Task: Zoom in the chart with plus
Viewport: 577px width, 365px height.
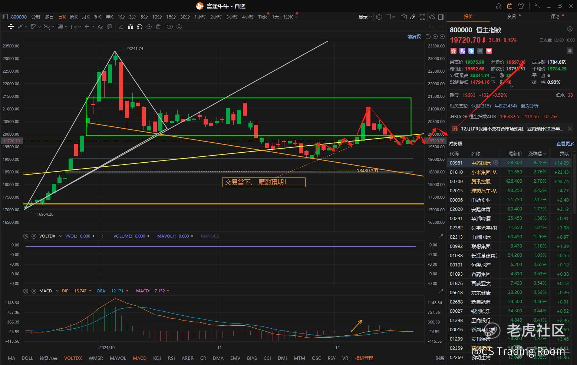Action: (442, 36)
